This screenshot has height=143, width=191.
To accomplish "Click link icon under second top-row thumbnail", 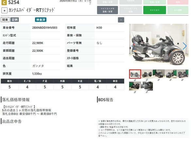I will pos(147,80).
